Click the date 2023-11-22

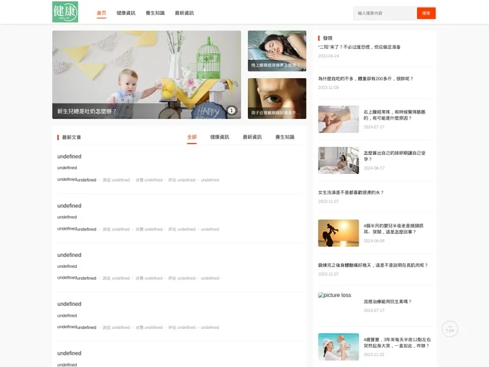coord(374,355)
